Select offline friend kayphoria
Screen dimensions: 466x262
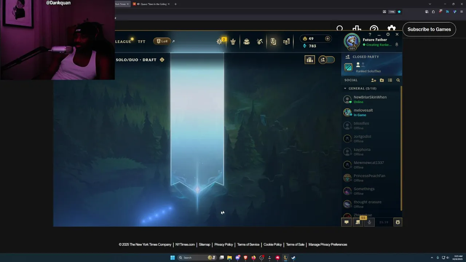tap(371, 152)
